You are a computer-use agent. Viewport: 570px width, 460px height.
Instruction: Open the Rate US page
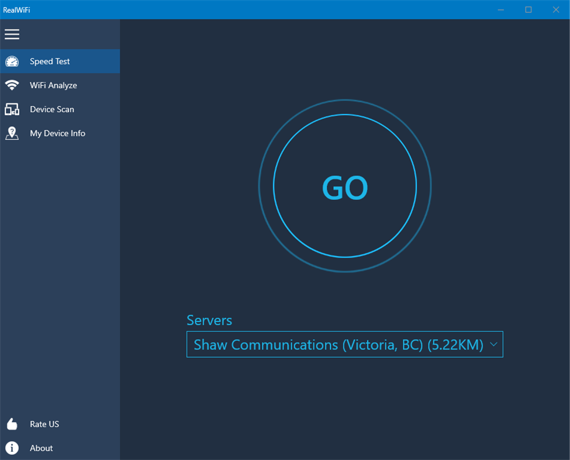point(44,424)
